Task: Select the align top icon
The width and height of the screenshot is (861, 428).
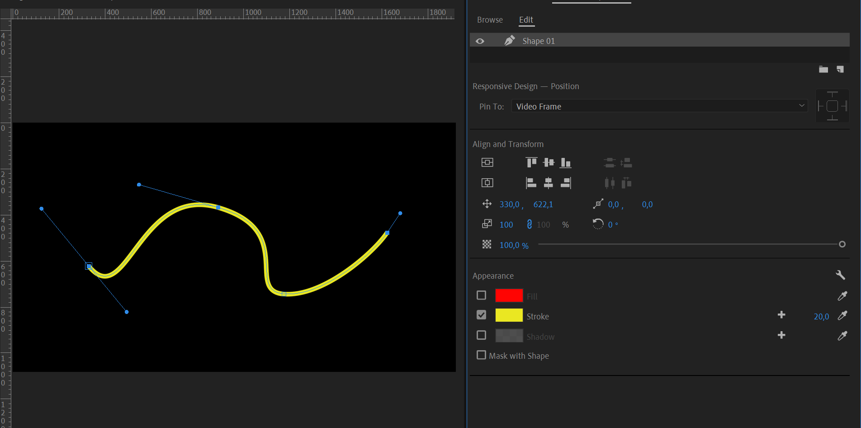Action: [x=531, y=162]
